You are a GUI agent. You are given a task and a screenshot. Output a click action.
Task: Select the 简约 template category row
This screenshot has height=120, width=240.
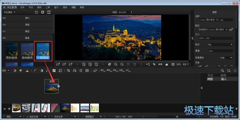27,18
